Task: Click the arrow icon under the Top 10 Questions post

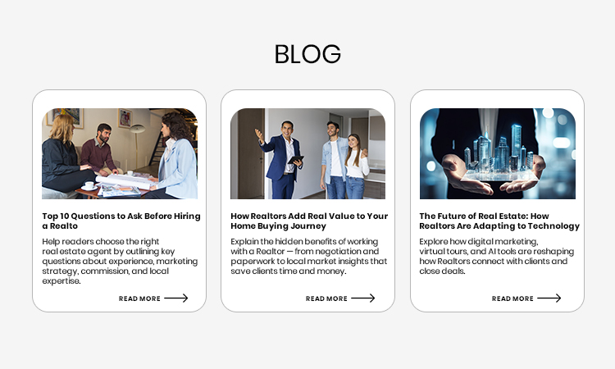Action: [176, 298]
